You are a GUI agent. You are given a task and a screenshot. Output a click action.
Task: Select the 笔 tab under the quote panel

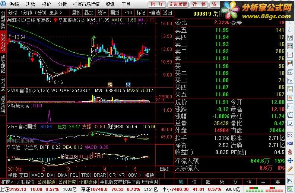(x=181, y=182)
